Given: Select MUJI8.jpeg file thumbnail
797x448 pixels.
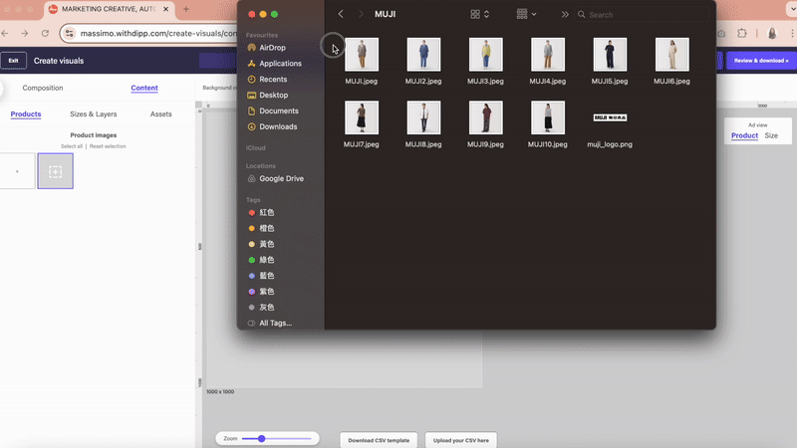Looking at the screenshot, I should click(423, 117).
